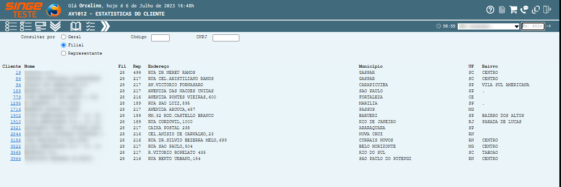This screenshot has height=187, width=561.
Task: Open client 3964 link
Action: tap(16, 159)
